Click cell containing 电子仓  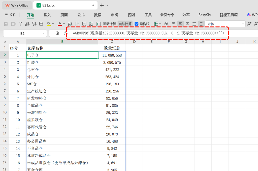tap(62, 55)
